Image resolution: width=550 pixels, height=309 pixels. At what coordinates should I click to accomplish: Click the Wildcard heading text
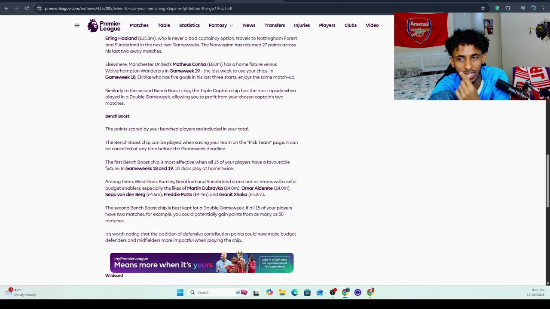point(114,276)
